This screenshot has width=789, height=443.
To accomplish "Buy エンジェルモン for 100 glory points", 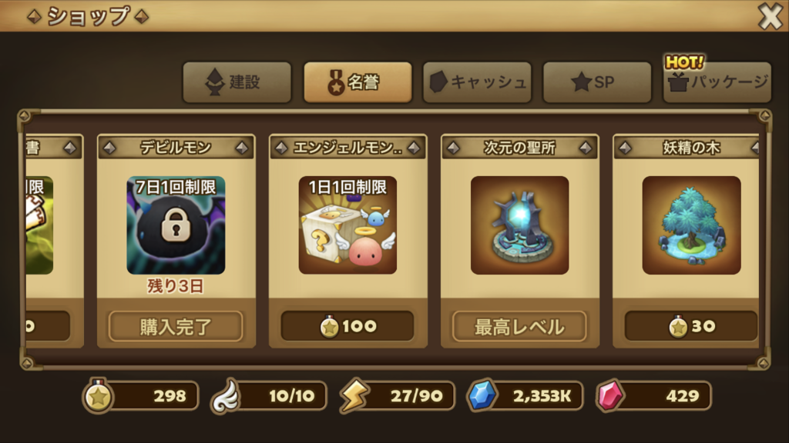I will point(347,326).
